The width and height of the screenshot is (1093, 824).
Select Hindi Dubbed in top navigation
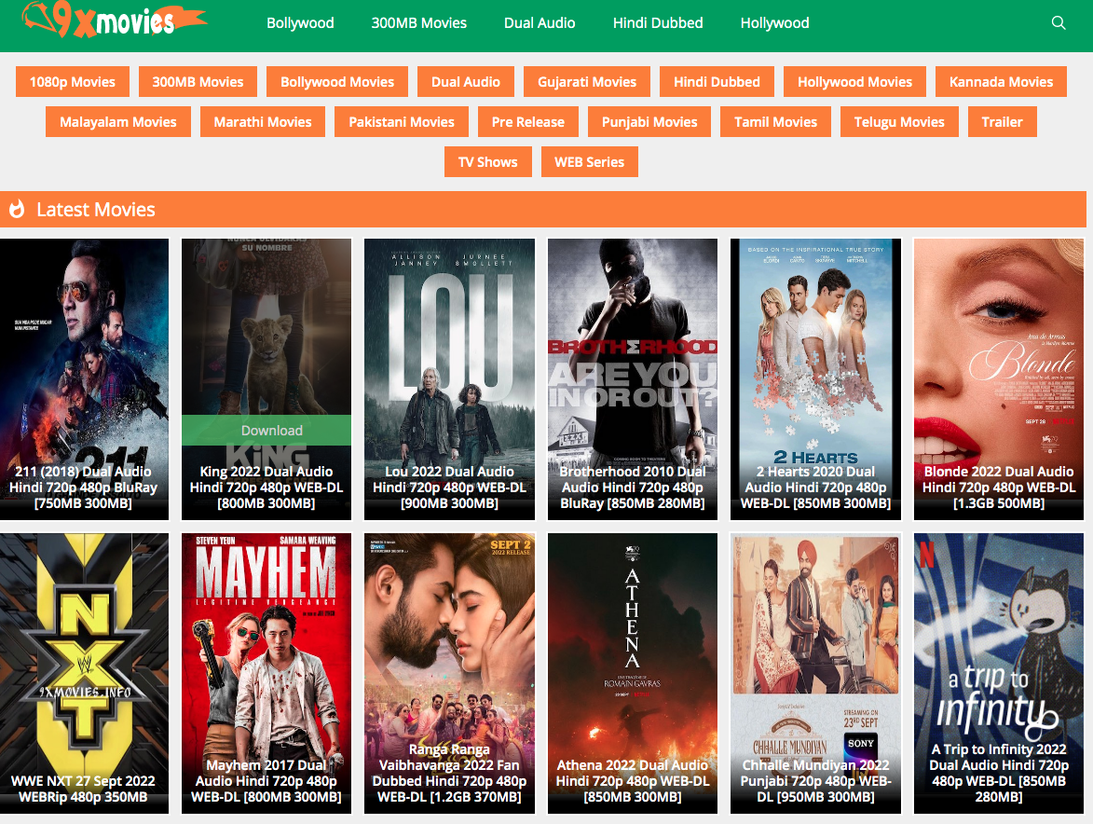coord(658,23)
